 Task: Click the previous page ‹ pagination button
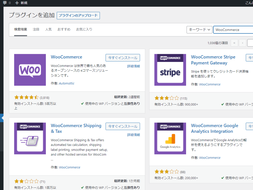243,43
